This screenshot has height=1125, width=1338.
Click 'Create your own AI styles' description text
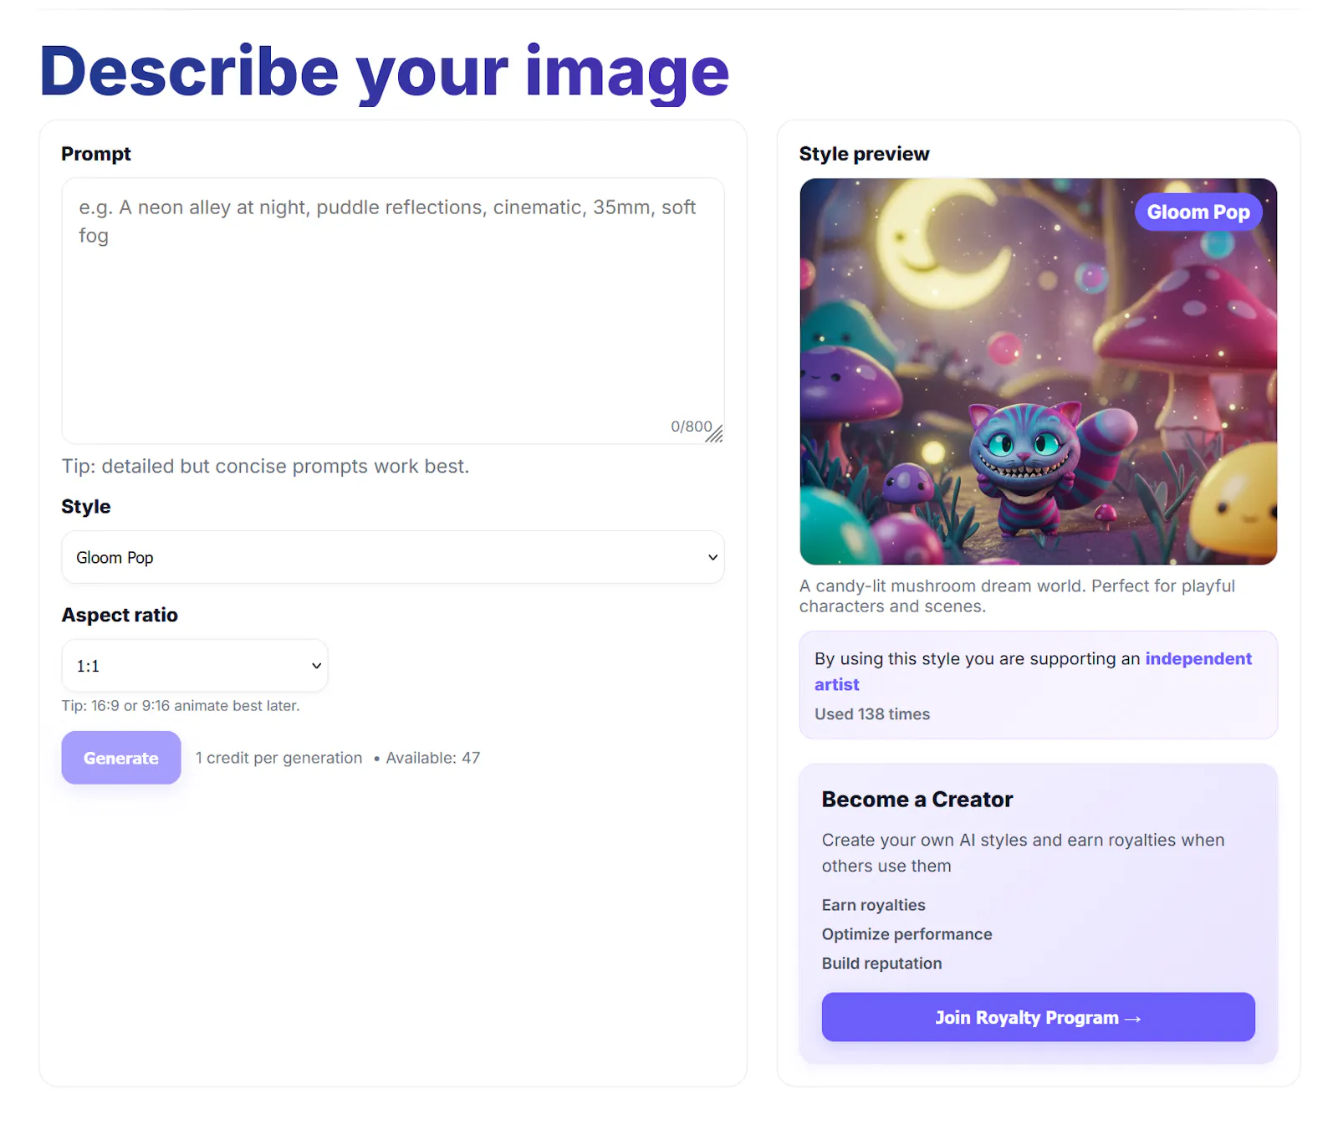tap(1023, 853)
